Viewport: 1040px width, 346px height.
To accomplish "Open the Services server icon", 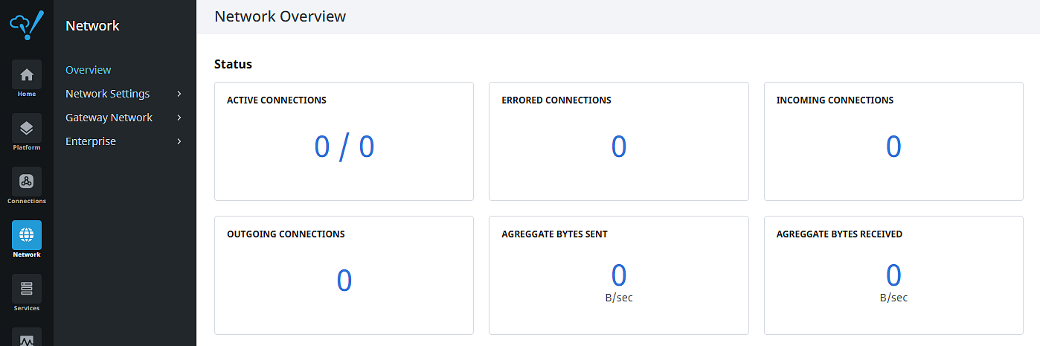I will (x=27, y=289).
